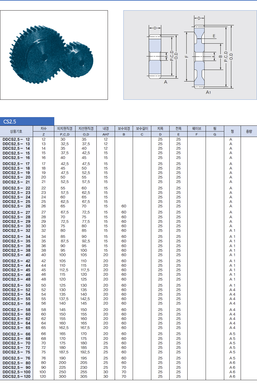Select product code DDCS2.5-12

point(16,140)
